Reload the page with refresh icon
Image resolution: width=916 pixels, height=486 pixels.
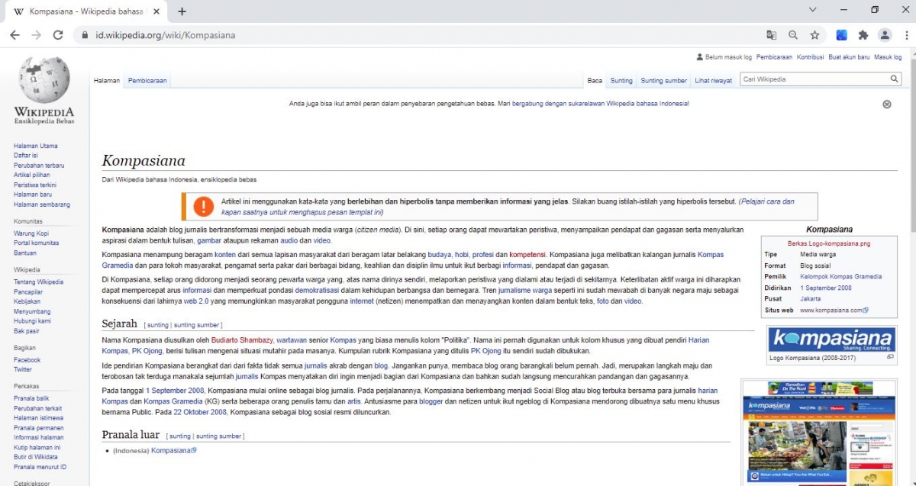pyautogui.click(x=58, y=35)
